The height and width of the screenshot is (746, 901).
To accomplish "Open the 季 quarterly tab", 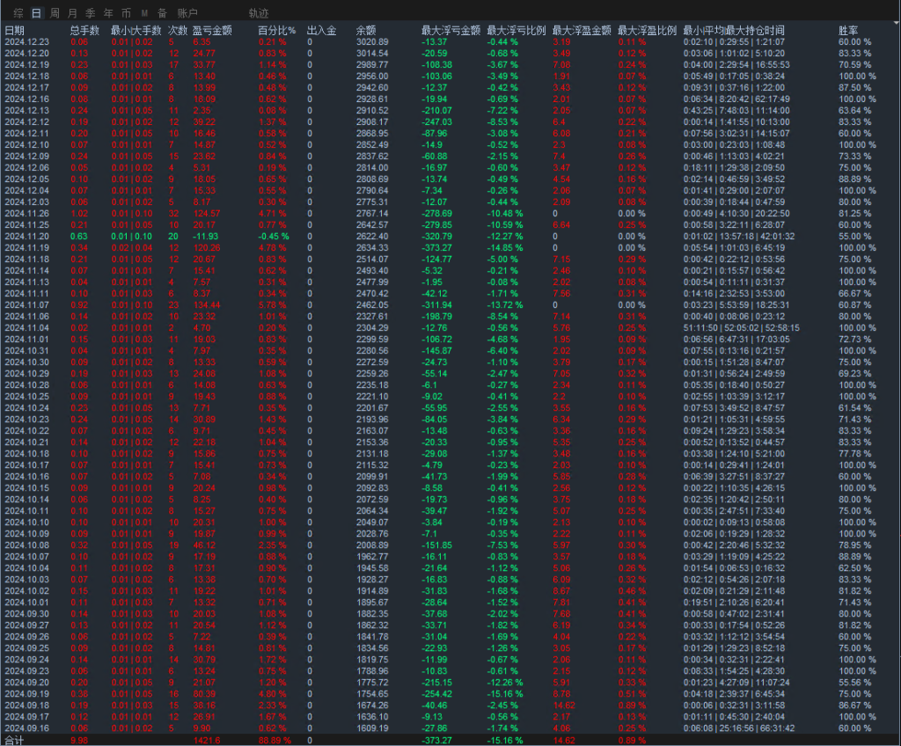I will pyautogui.click(x=90, y=13).
